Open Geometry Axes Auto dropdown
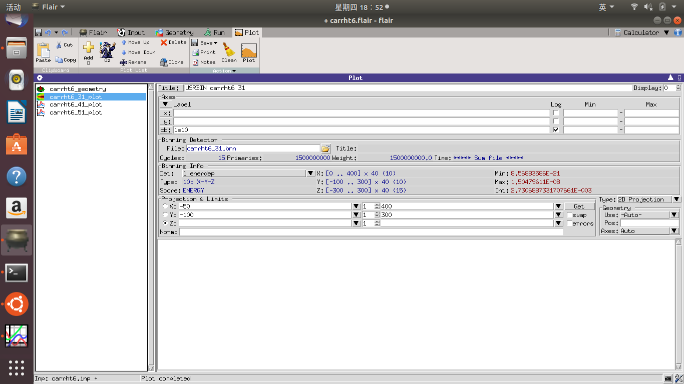Screen dimensions: 684x384 674,231
